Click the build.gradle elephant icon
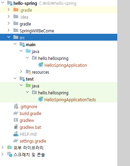The height and width of the screenshot is (166, 130). pyautogui.click(x=16, y=113)
